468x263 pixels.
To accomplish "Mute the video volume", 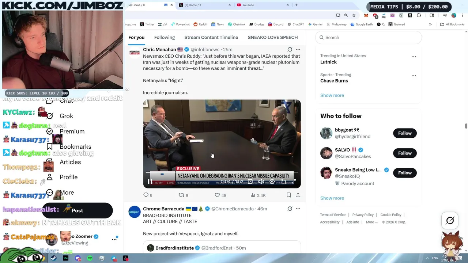I will click(261, 182).
